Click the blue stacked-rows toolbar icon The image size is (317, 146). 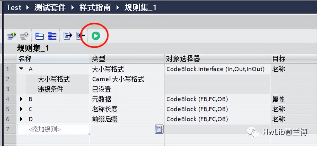coord(52,36)
